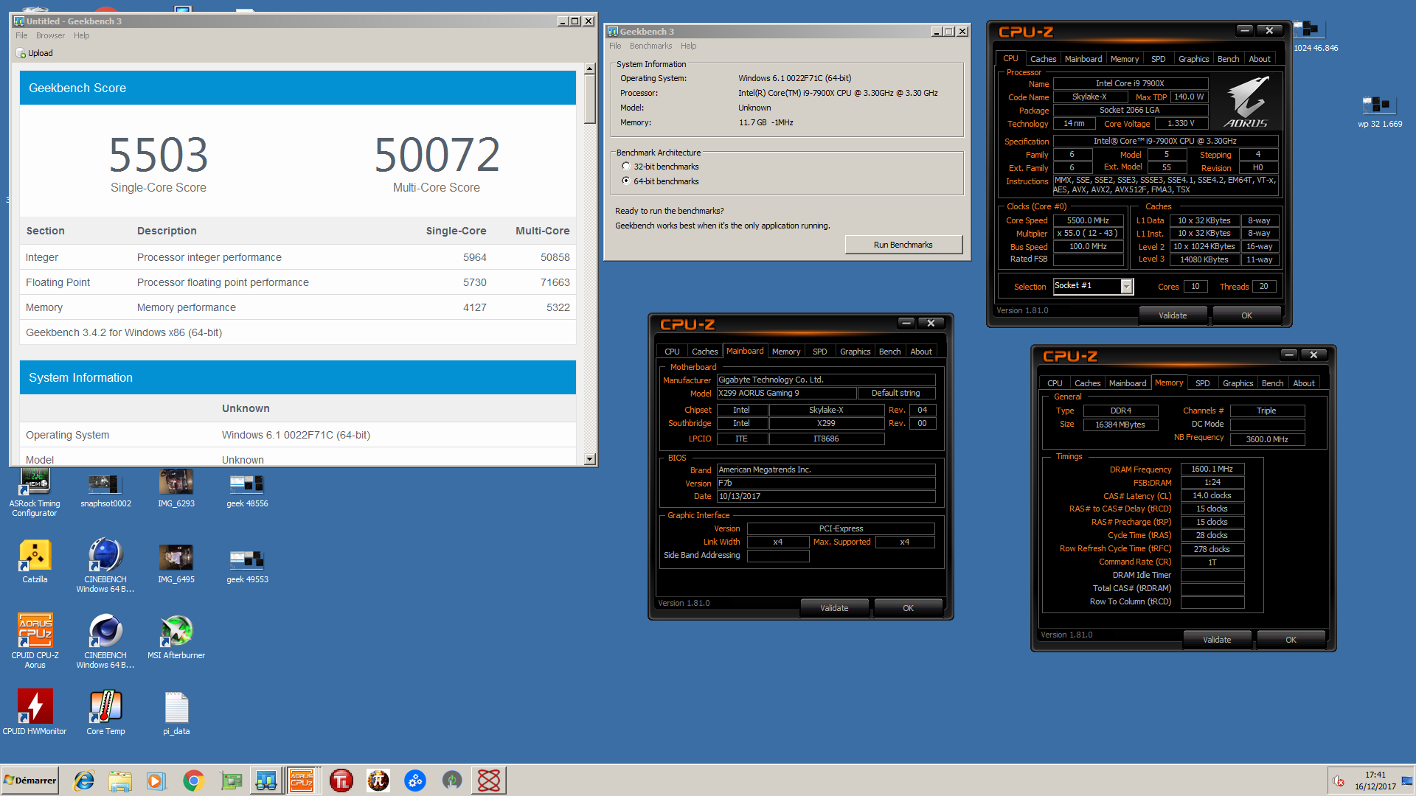Open Help menu in Untitled Geekbench window
Image resolution: width=1416 pixels, height=796 pixels.
pyautogui.click(x=81, y=35)
